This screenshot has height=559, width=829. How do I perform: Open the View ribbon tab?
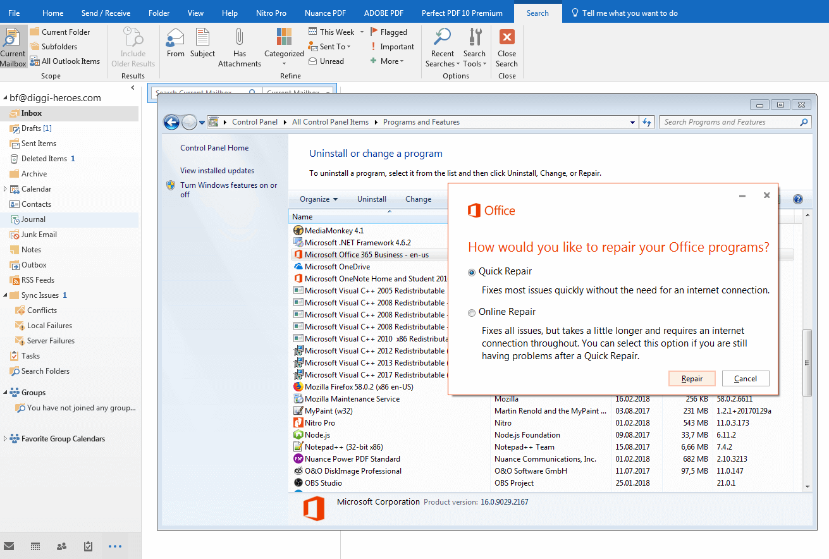(x=195, y=13)
